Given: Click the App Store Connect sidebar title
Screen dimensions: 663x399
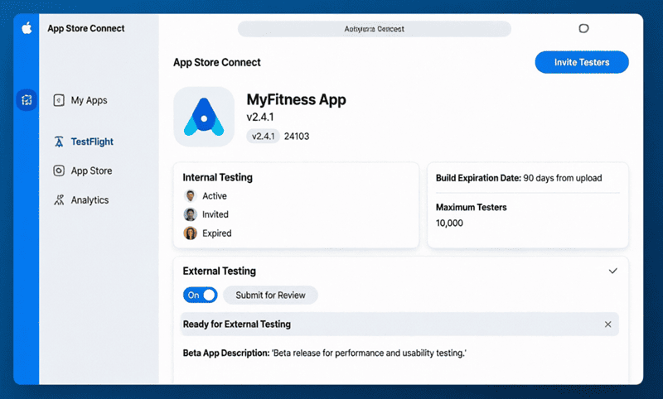Looking at the screenshot, I should click(86, 28).
